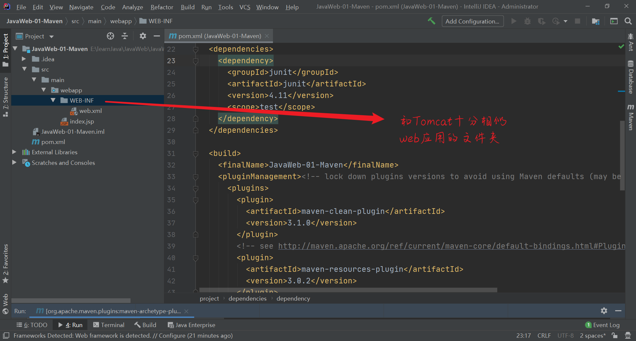Click fold marker at line 22 dependencies
Image resolution: width=636 pixels, height=341 pixels.
click(195, 49)
